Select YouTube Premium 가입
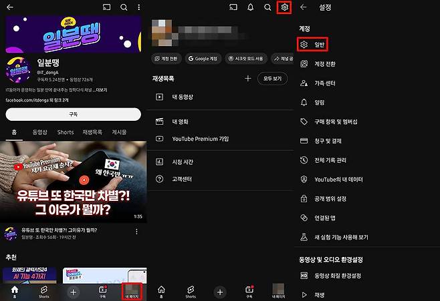This screenshot has width=440, height=301. tap(221, 139)
